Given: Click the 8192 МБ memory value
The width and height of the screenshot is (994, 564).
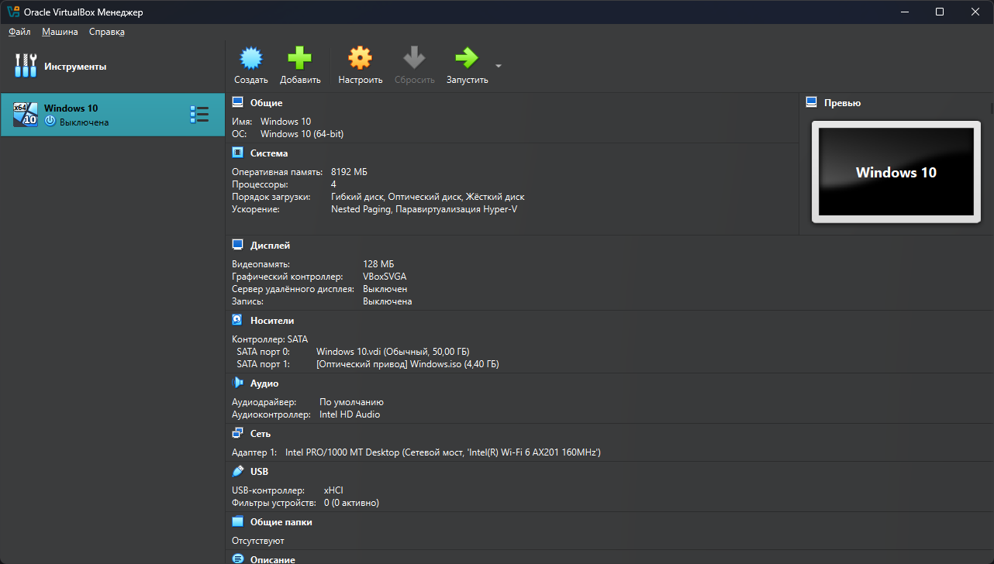Looking at the screenshot, I should 349,172.
